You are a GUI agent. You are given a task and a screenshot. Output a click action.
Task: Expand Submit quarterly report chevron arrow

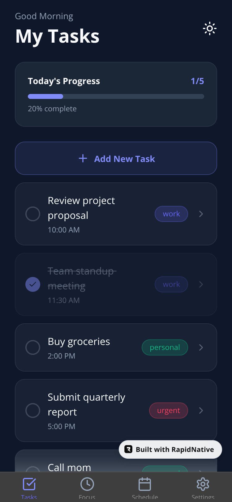pyautogui.click(x=201, y=411)
